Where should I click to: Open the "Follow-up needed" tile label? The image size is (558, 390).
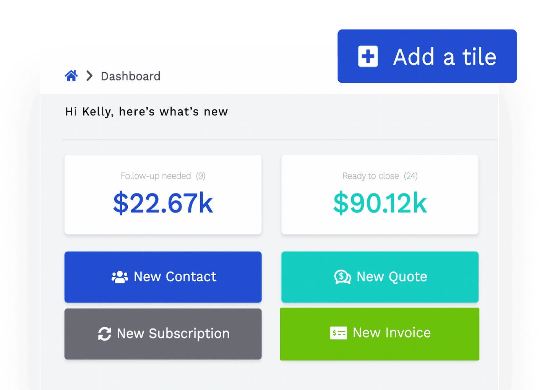[156, 176]
